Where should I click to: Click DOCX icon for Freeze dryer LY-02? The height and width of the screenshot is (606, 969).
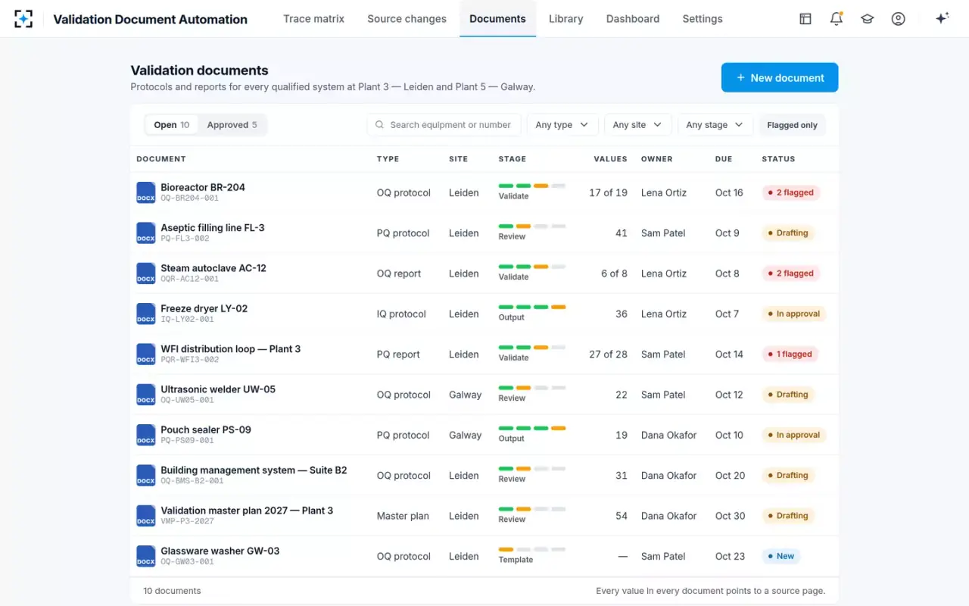click(145, 314)
